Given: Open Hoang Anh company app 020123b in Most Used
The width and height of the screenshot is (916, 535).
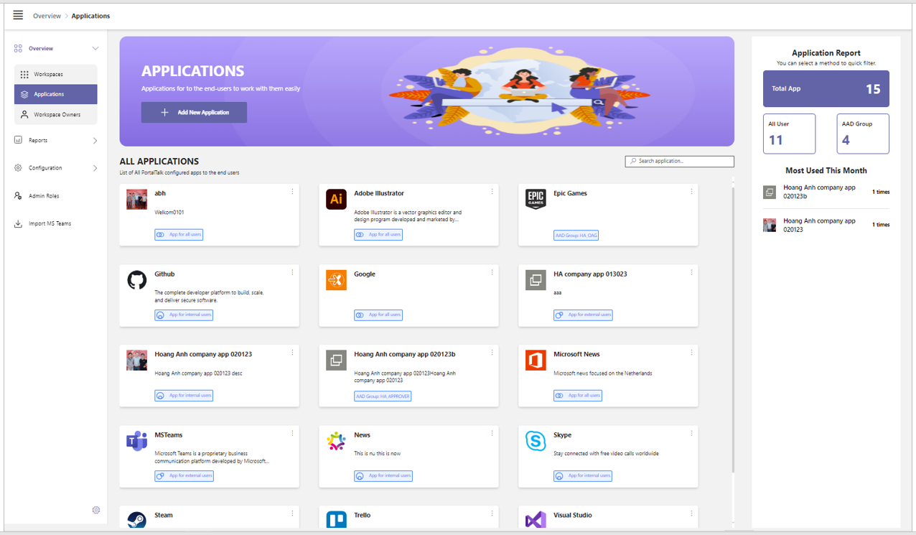Looking at the screenshot, I should 826,192.
